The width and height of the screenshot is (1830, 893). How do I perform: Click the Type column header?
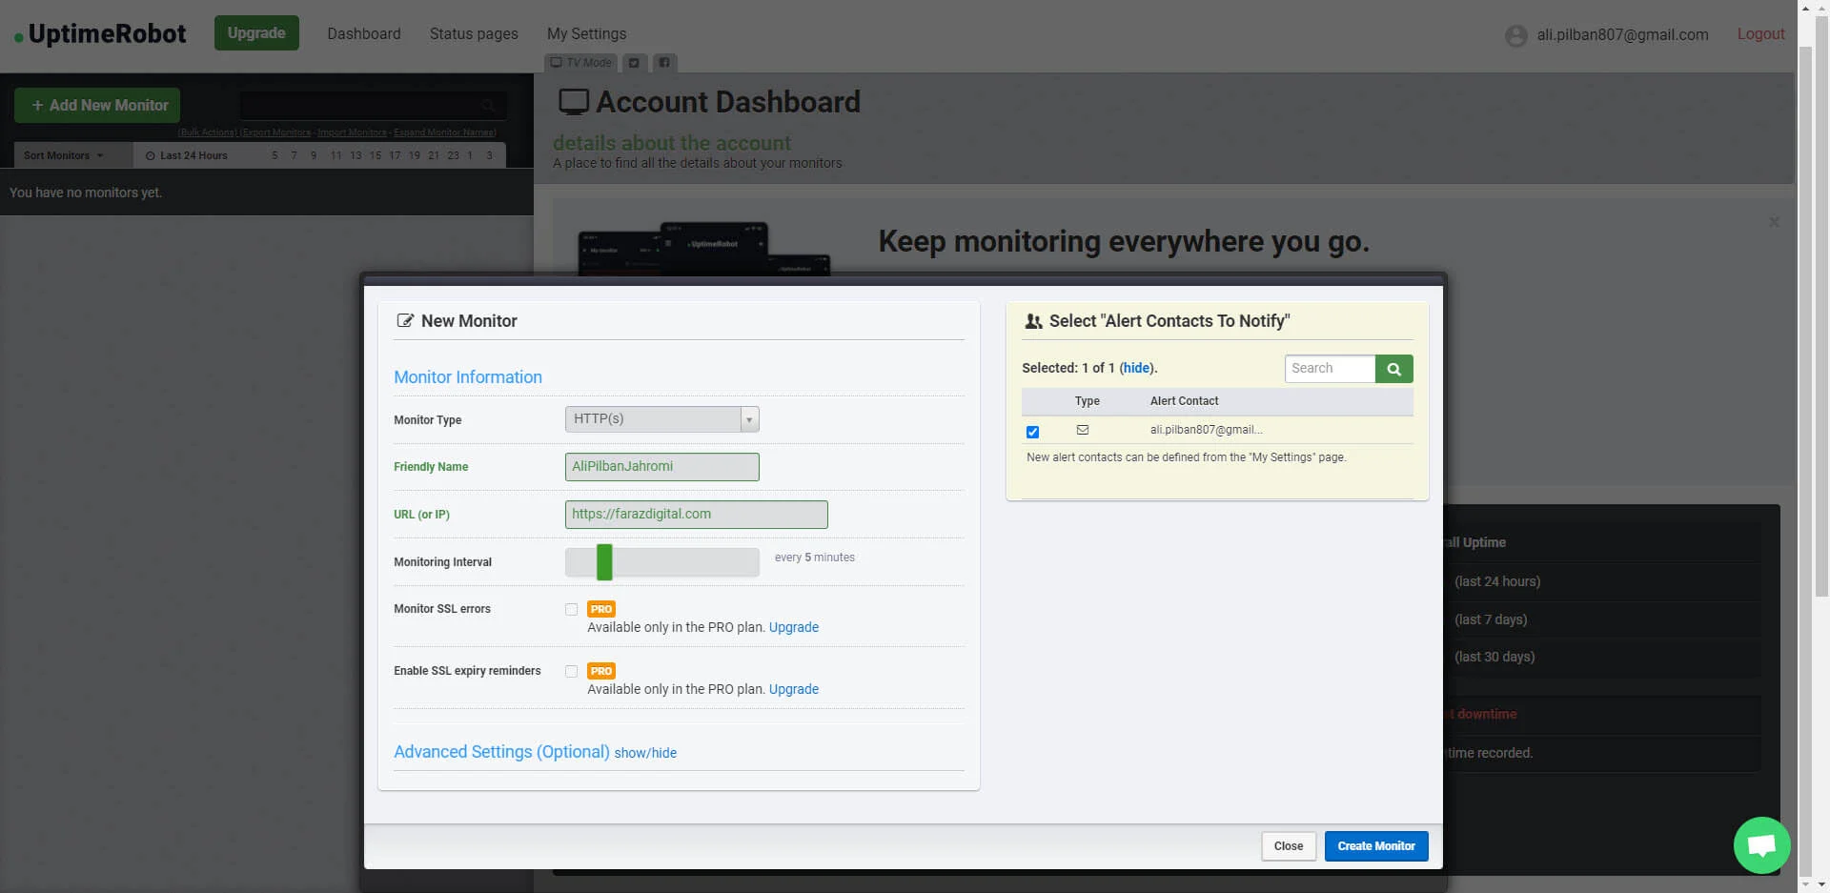click(1087, 401)
